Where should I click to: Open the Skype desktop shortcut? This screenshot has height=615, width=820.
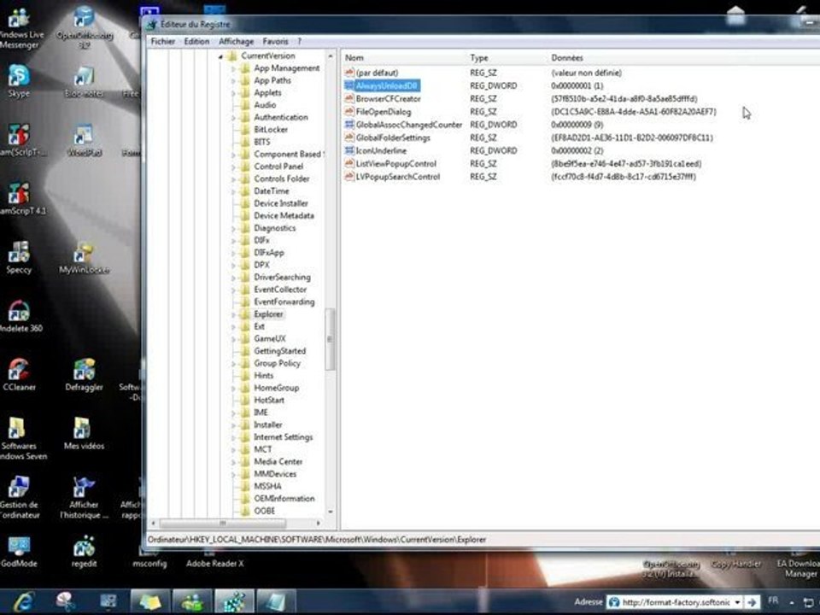point(19,82)
